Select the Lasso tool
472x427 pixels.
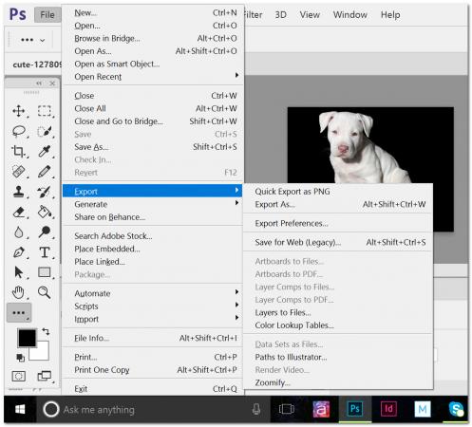click(x=19, y=131)
